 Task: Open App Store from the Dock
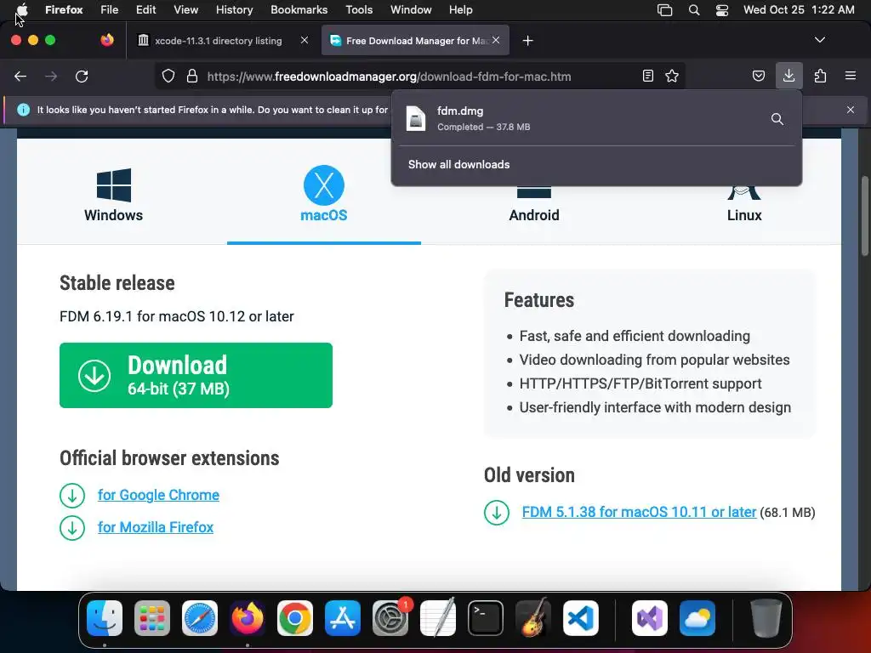pyautogui.click(x=343, y=617)
